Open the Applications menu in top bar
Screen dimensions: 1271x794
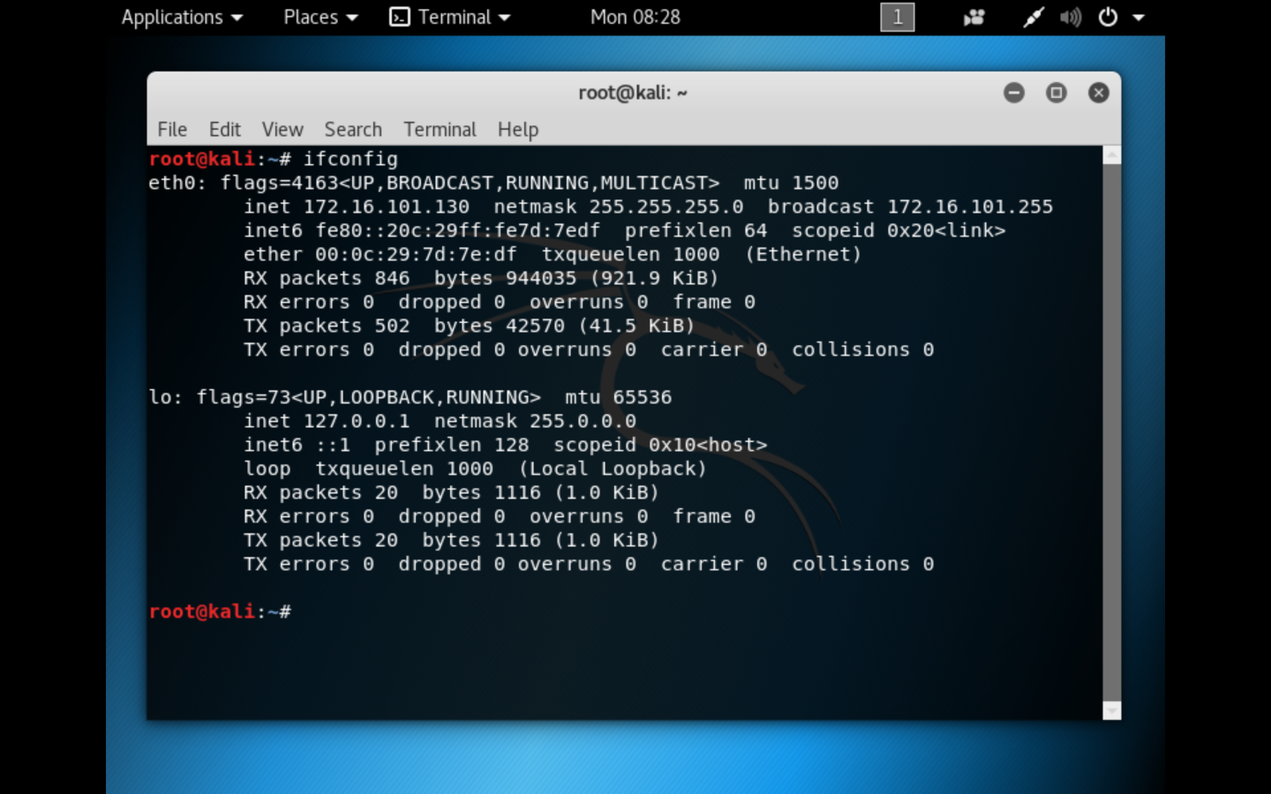[x=182, y=17]
